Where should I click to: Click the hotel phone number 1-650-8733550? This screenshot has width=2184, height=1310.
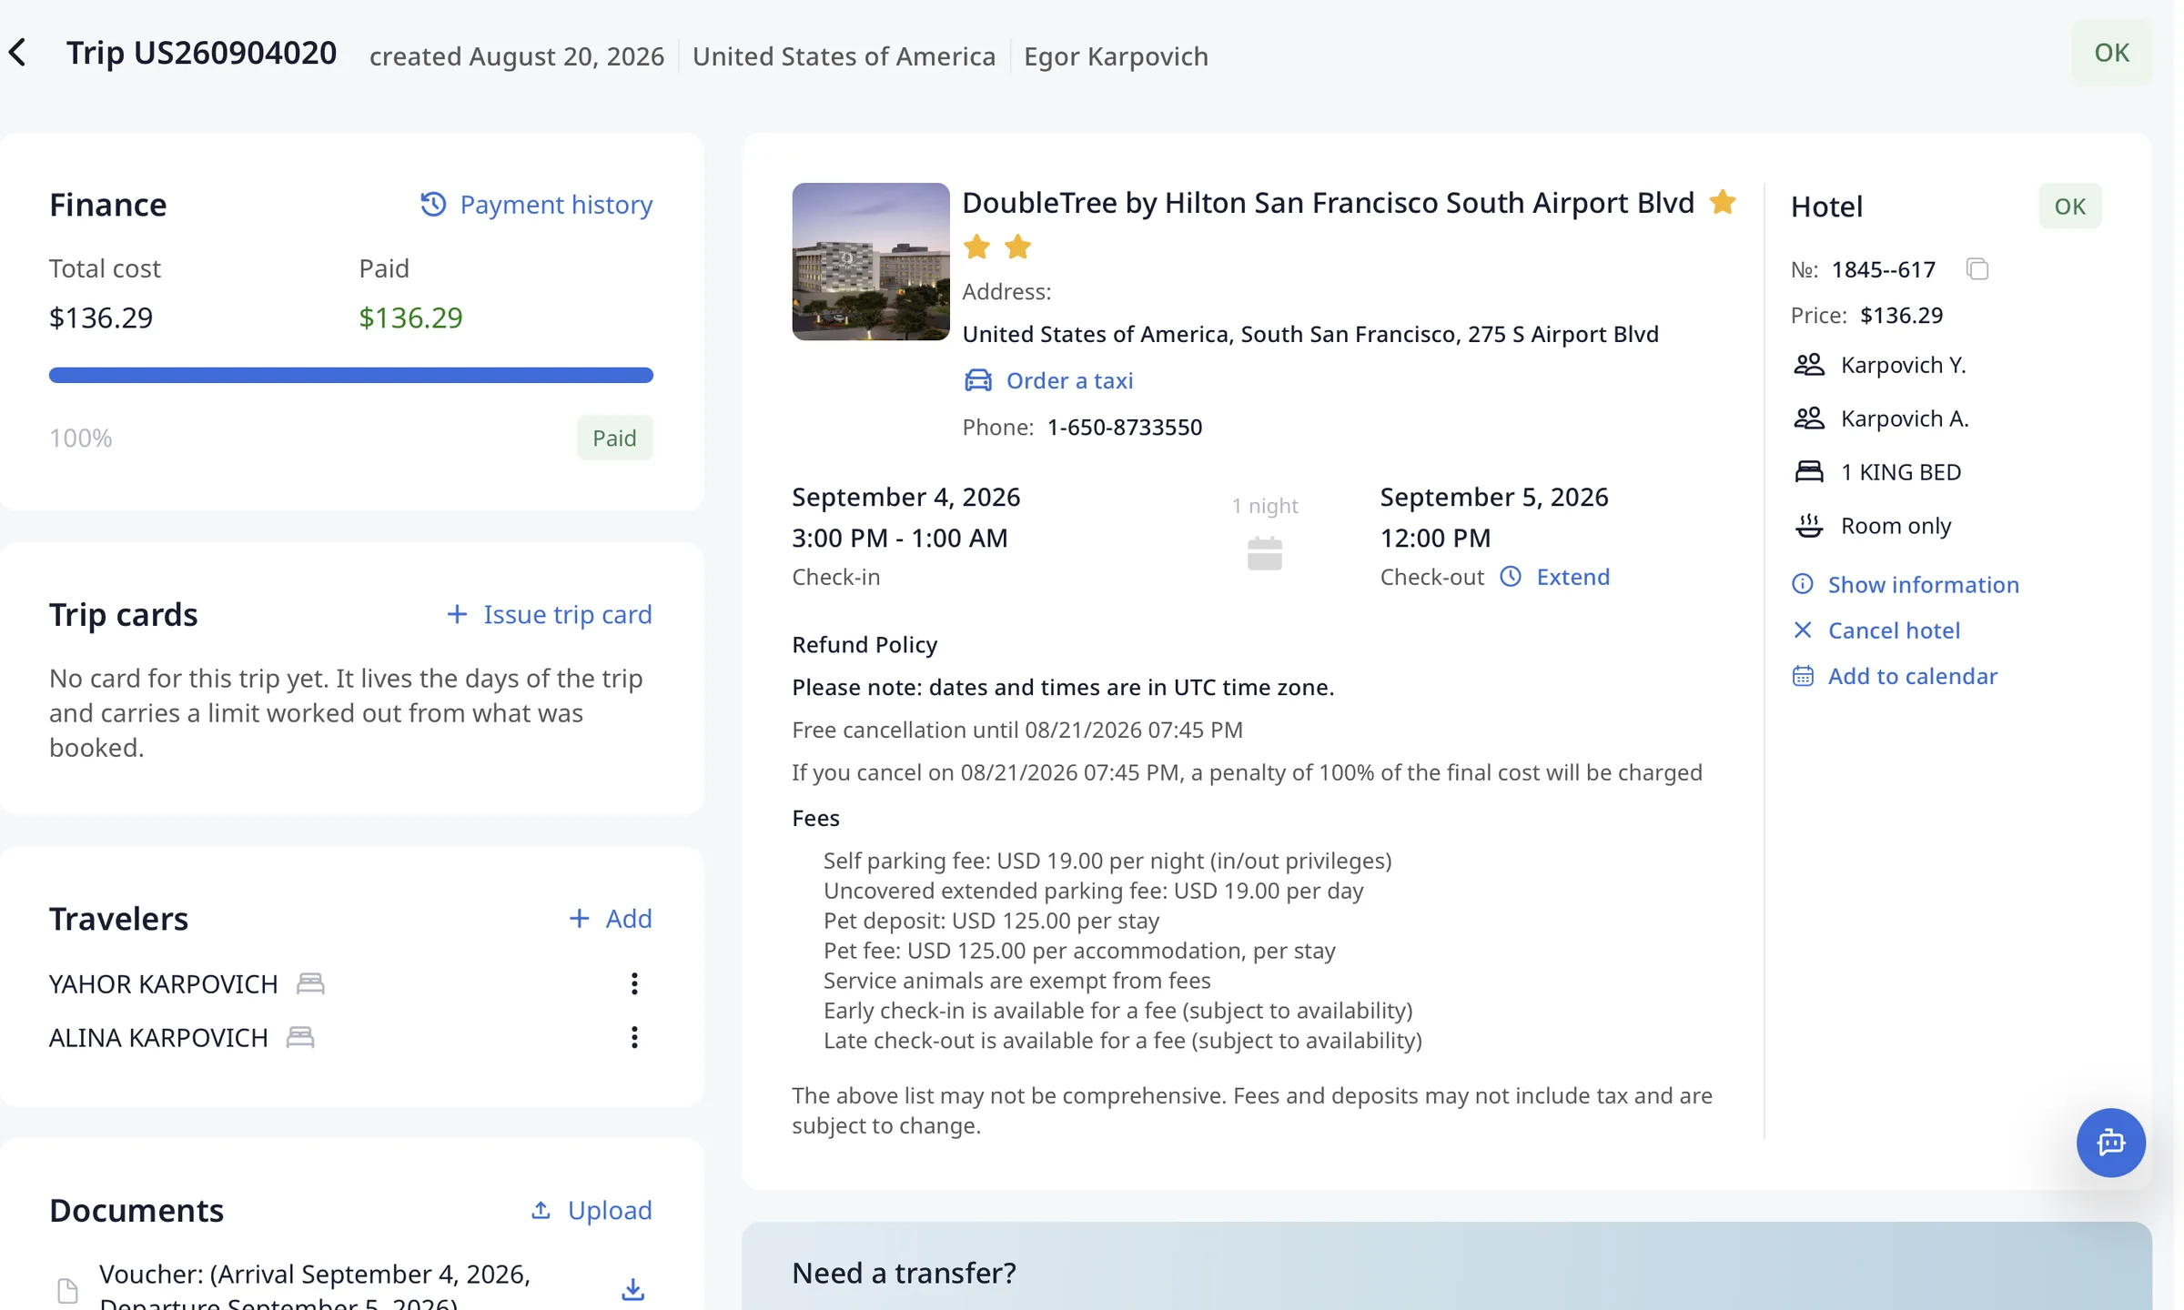click(x=1125, y=427)
